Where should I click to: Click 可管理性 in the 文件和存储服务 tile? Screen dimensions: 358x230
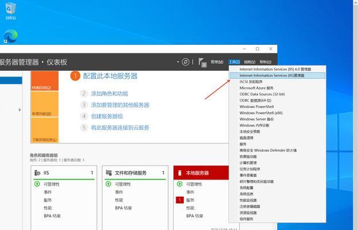pyautogui.click(x=123, y=184)
